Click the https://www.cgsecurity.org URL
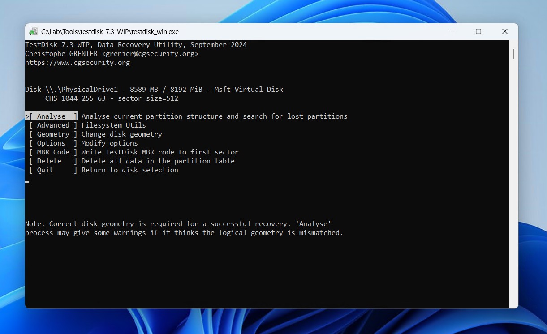Viewport: 547px width, 334px height. coord(77,62)
